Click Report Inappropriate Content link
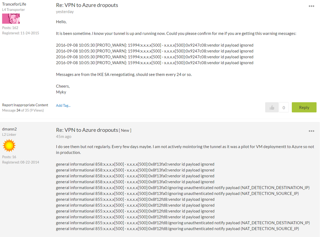This screenshot has width=320, height=237. click(x=25, y=105)
